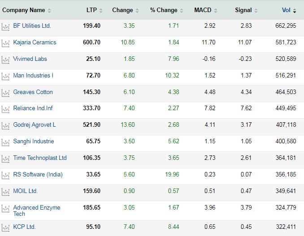
Task: Select change value 13.60
Action: [x=128, y=125]
